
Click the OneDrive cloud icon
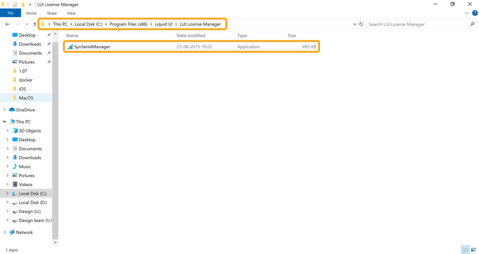coord(12,110)
